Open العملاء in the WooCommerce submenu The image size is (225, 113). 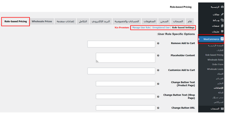click(220, 74)
